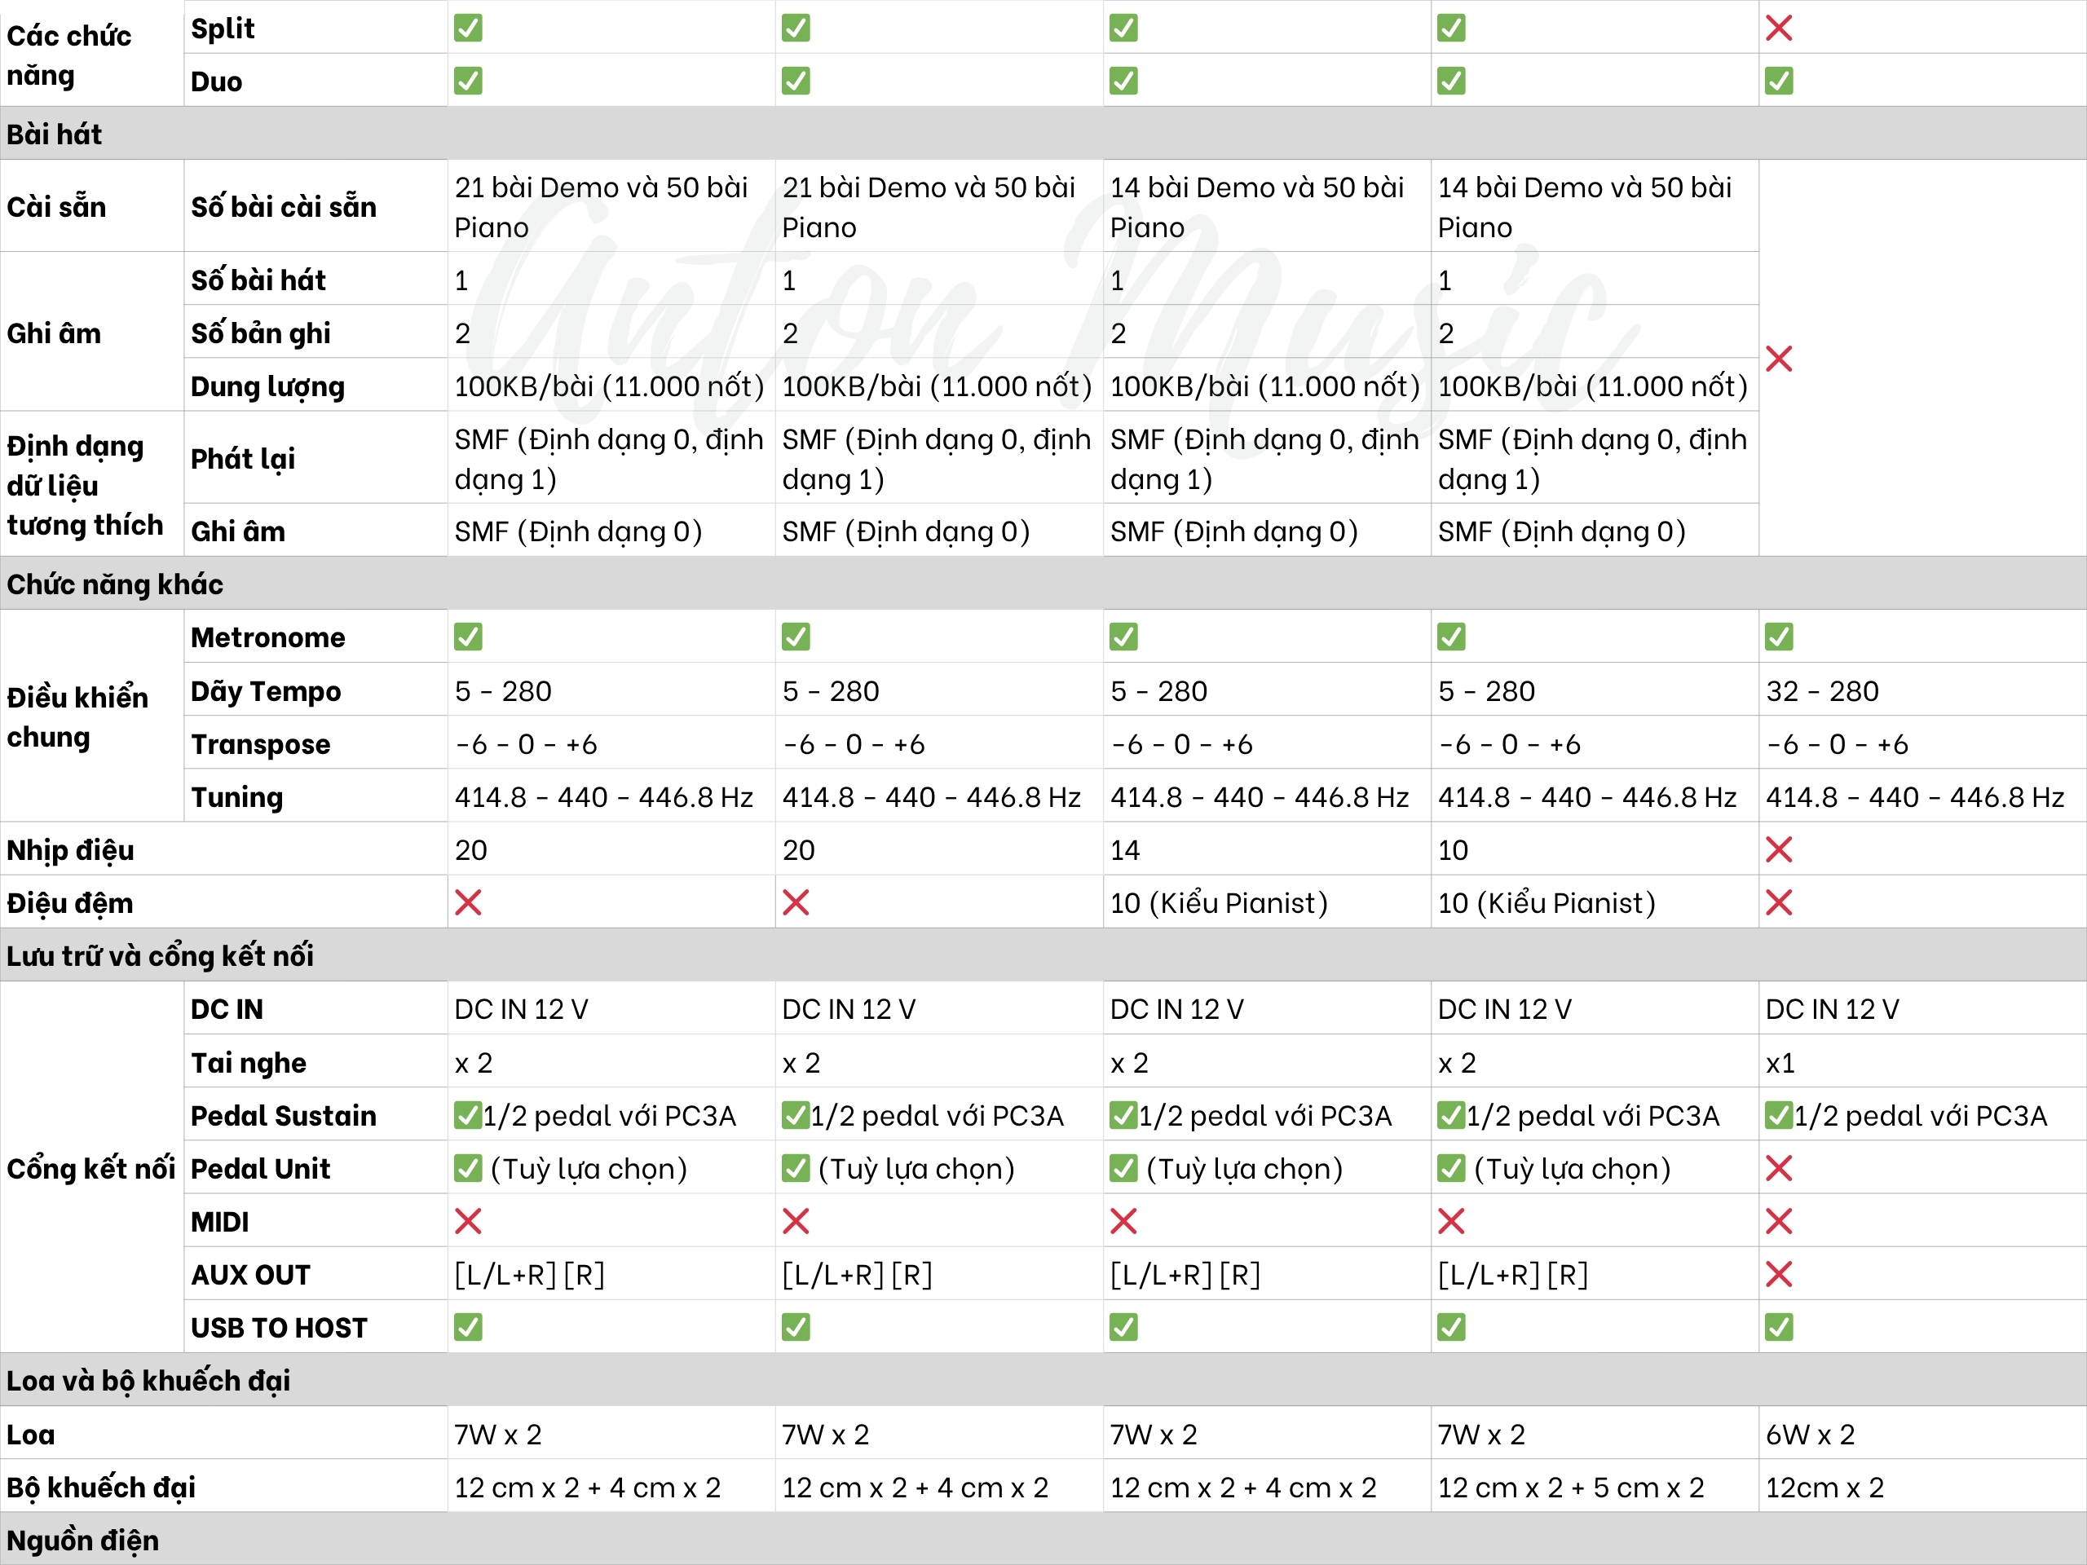Viewport: 2087px width, 1565px height.
Task: Click the 6W x 2 speaker cell
Action: coord(1810,1435)
